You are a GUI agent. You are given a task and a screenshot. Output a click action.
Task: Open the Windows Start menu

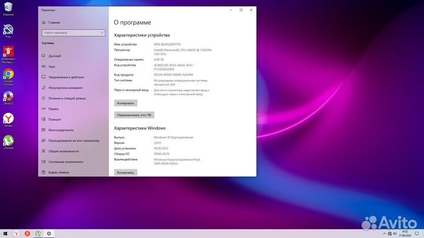pos(5,234)
